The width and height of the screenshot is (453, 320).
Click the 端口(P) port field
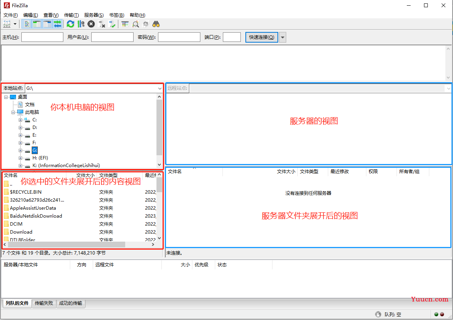(232, 37)
